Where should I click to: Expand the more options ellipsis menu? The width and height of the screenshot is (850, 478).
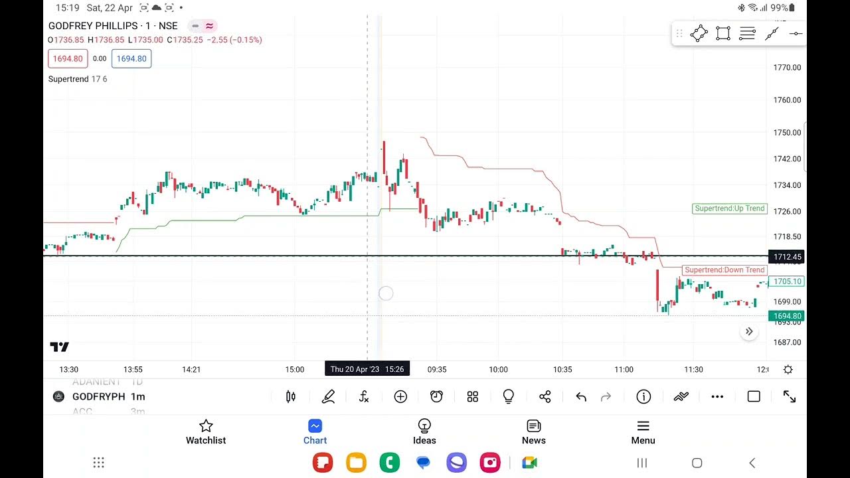717,397
